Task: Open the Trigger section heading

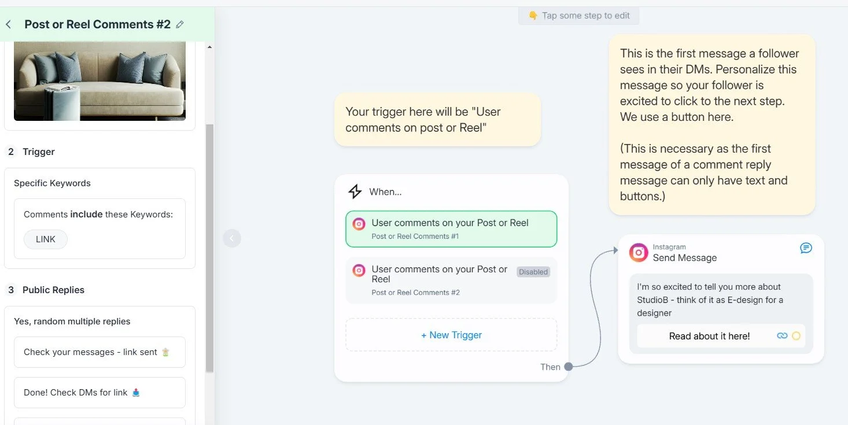Action: [x=39, y=151]
